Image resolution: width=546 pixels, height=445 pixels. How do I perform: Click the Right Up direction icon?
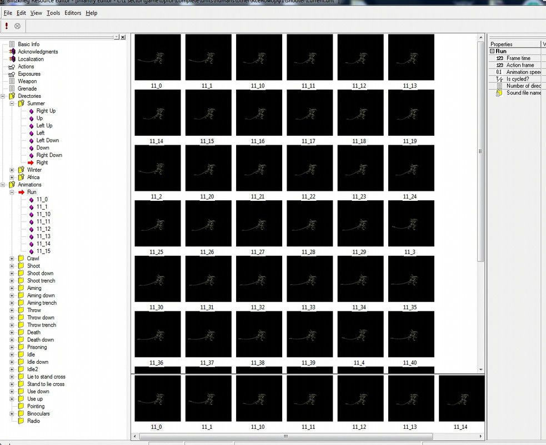click(x=31, y=111)
